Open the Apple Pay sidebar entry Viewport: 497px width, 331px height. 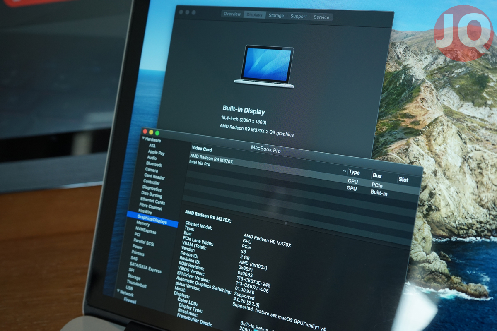(x=156, y=152)
